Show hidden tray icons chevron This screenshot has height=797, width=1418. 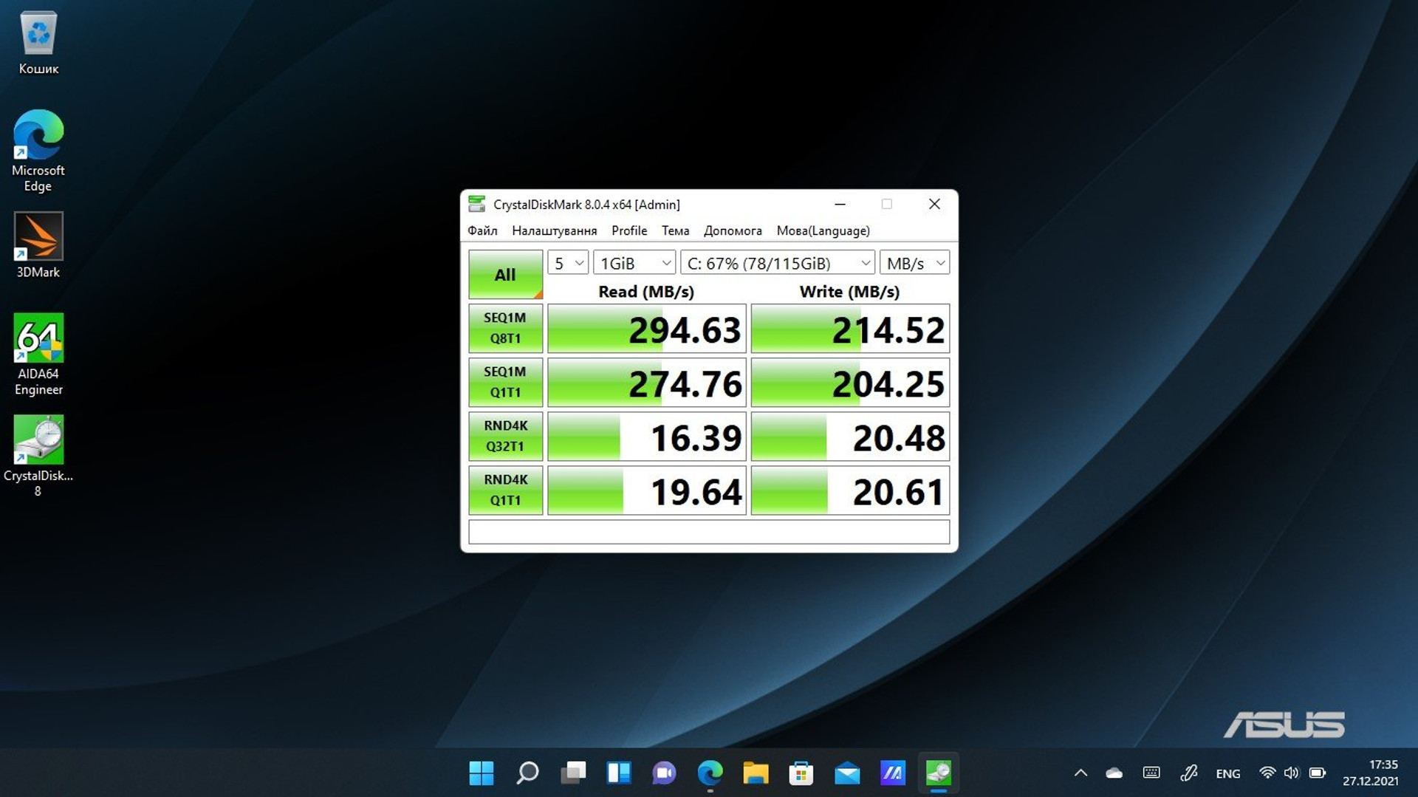coord(1080,773)
